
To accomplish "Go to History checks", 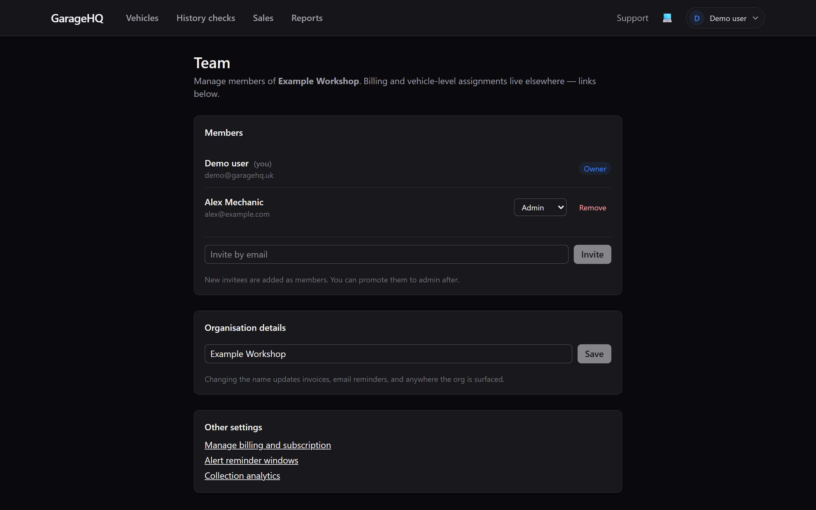I will click(206, 18).
